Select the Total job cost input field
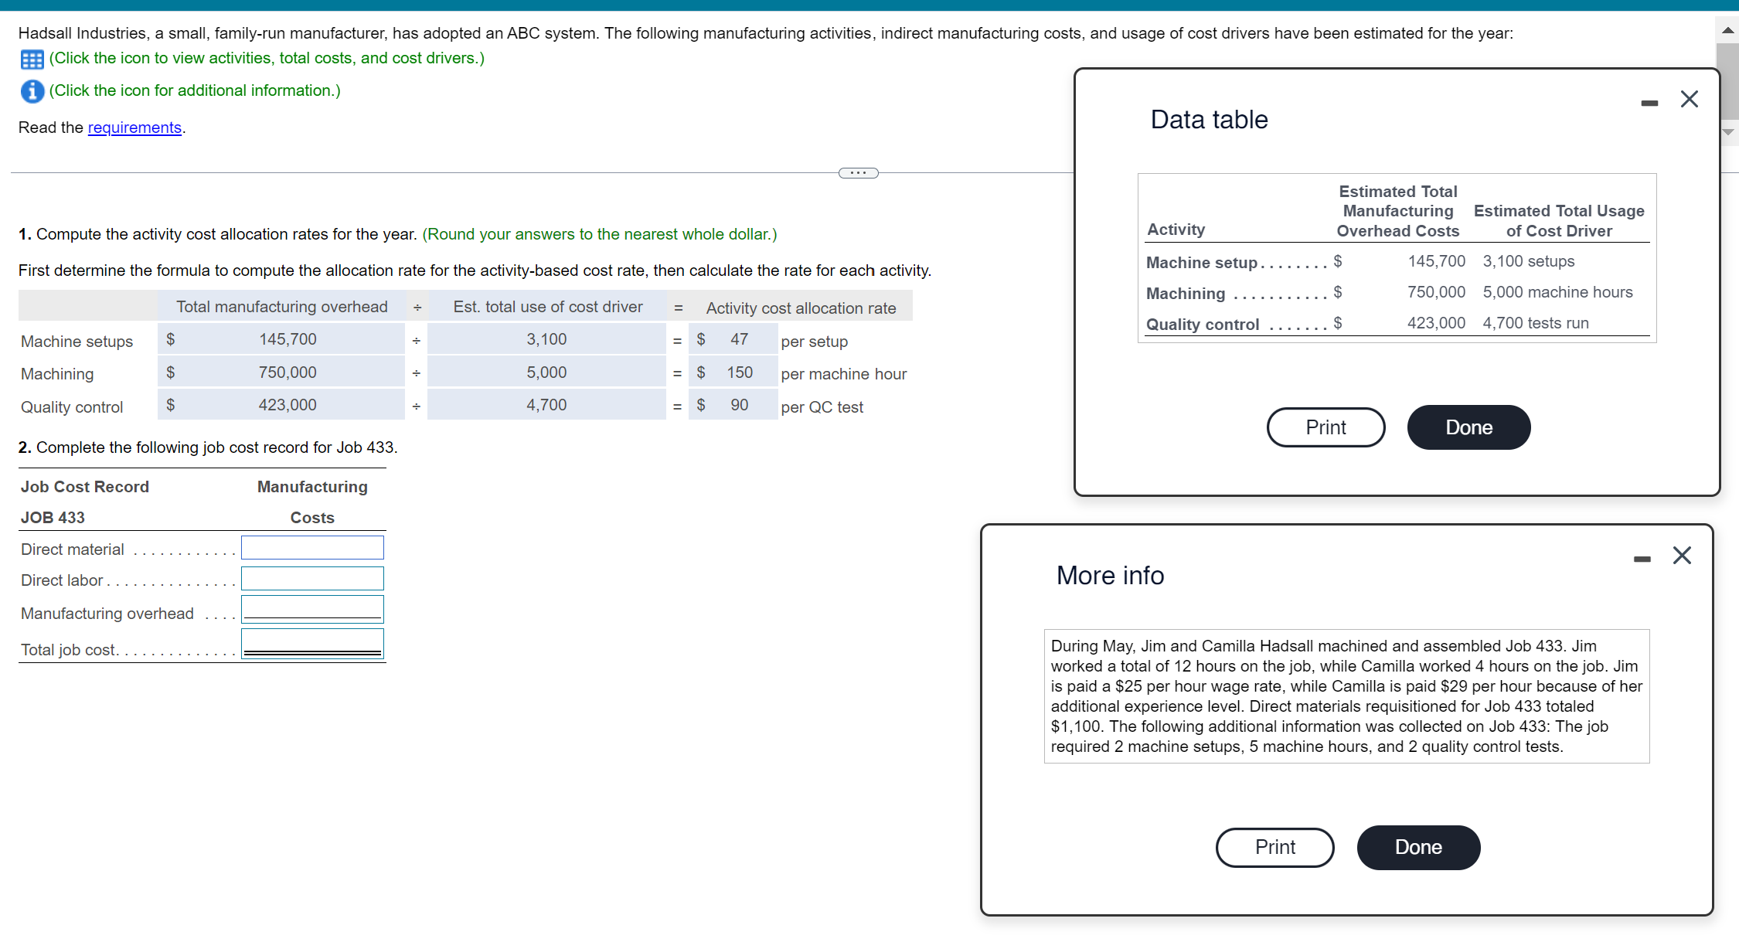The width and height of the screenshot is (1739, 949). point(312,643)
